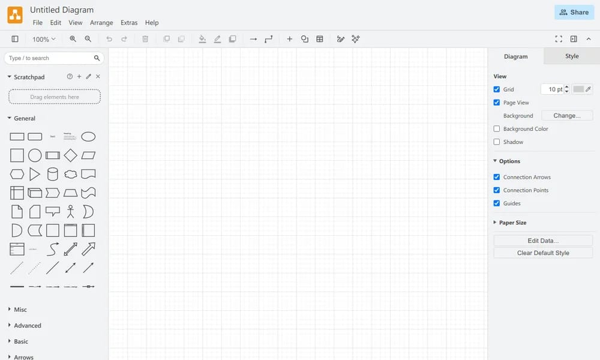Click the Scratchpad edit pencil icon
This screenshot has height=360, width=600.
(x=88, y=77)
